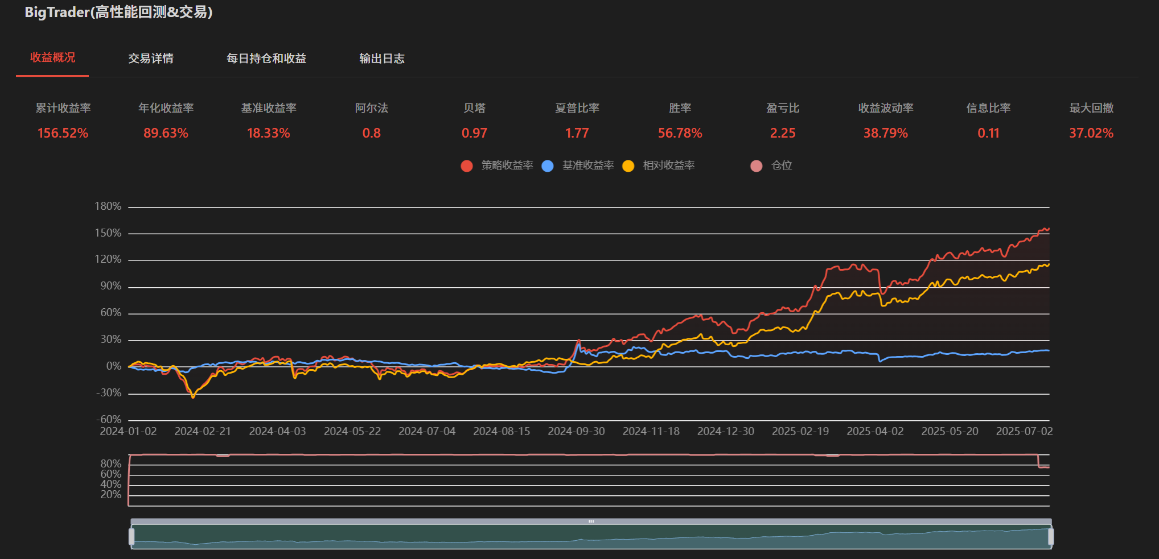Hide the blue 基准收益率 legend series

pos(548,166)
